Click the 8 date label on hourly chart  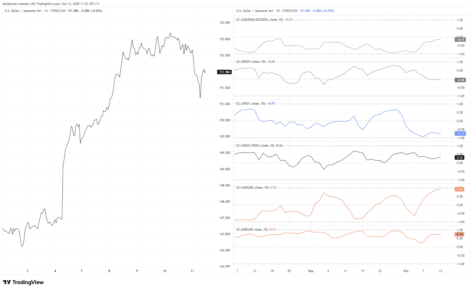coord(109,271)
